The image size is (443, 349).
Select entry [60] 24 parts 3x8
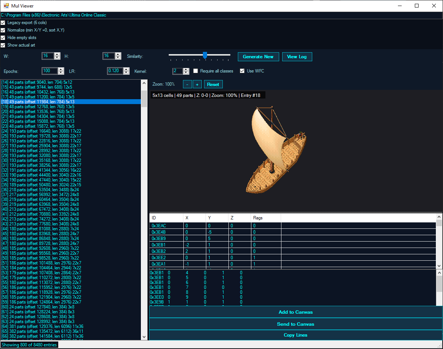71,307
